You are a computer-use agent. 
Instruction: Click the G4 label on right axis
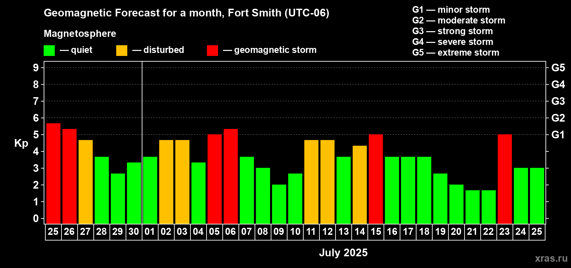click(x=558, y=84)
